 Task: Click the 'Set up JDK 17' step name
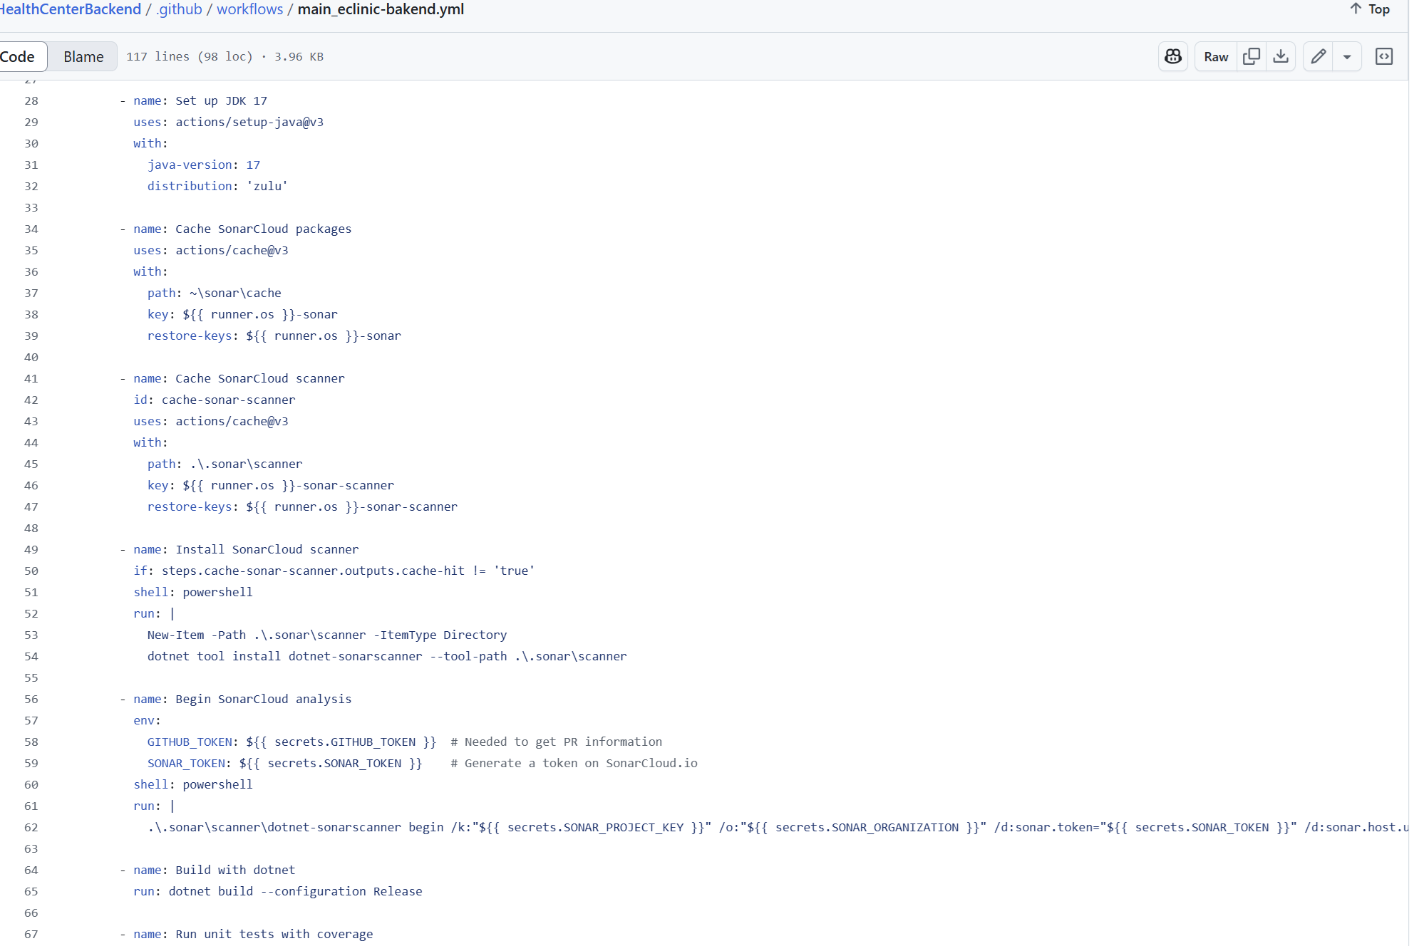click(x=222, y=100)
